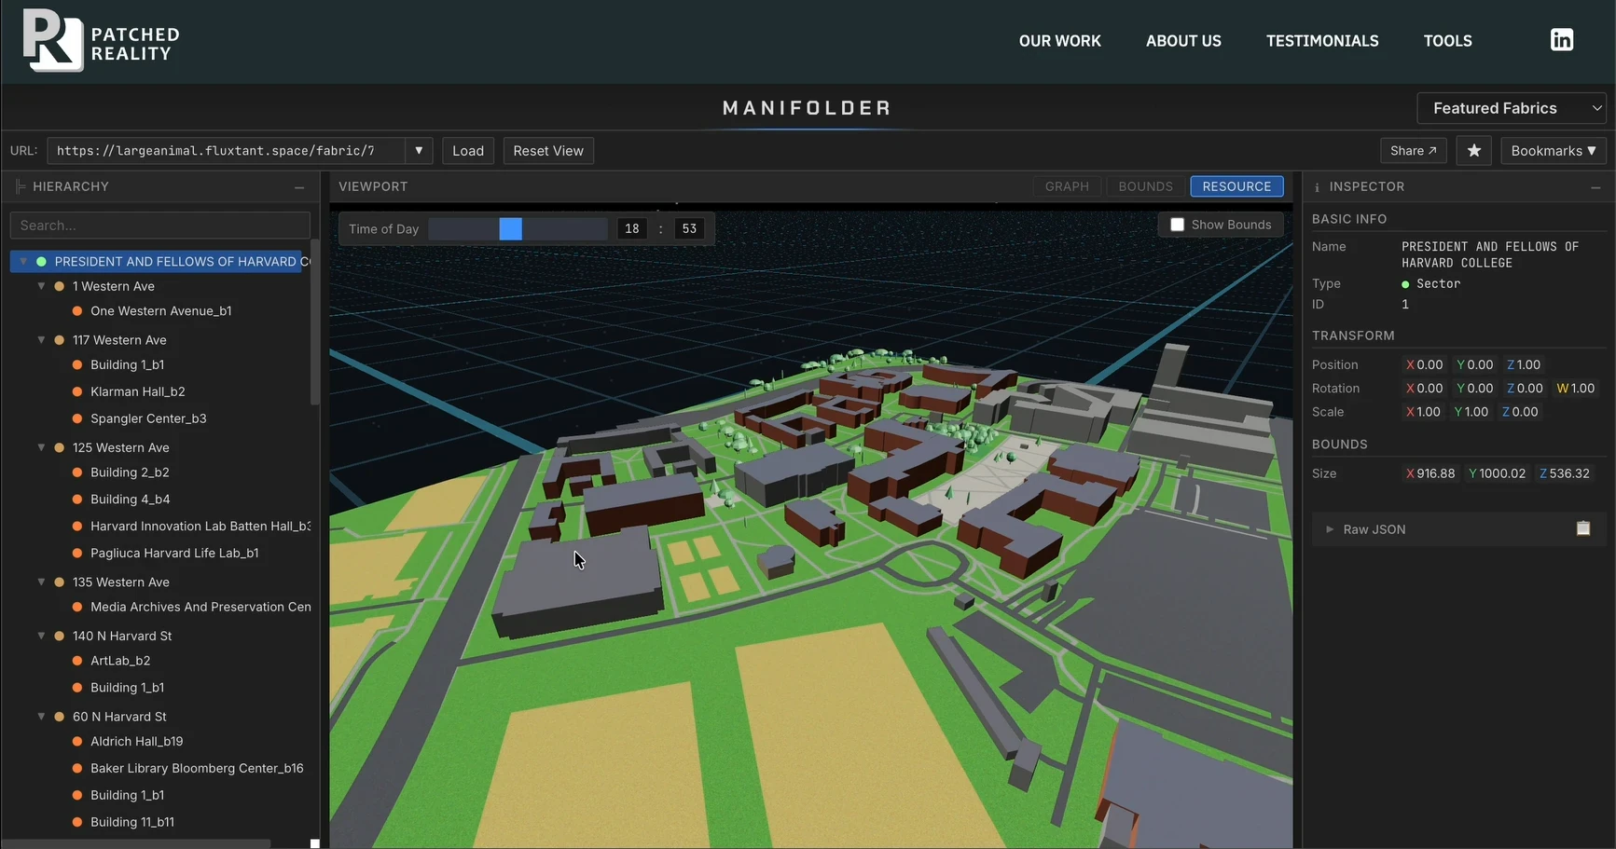Viewport: 1616px width, 849px height.
Task: Collapse the 1 Western Ave group arrow
Action: pos(41,286)
